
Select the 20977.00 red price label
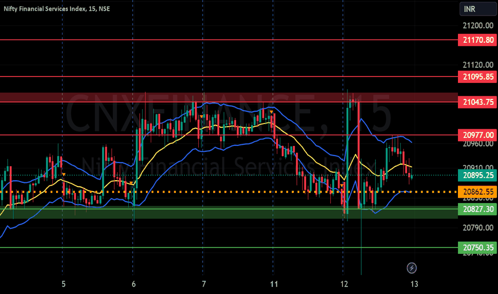click(477, 135)
